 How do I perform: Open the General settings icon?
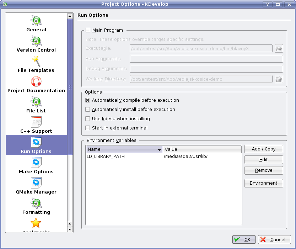(x=36, y=21)
